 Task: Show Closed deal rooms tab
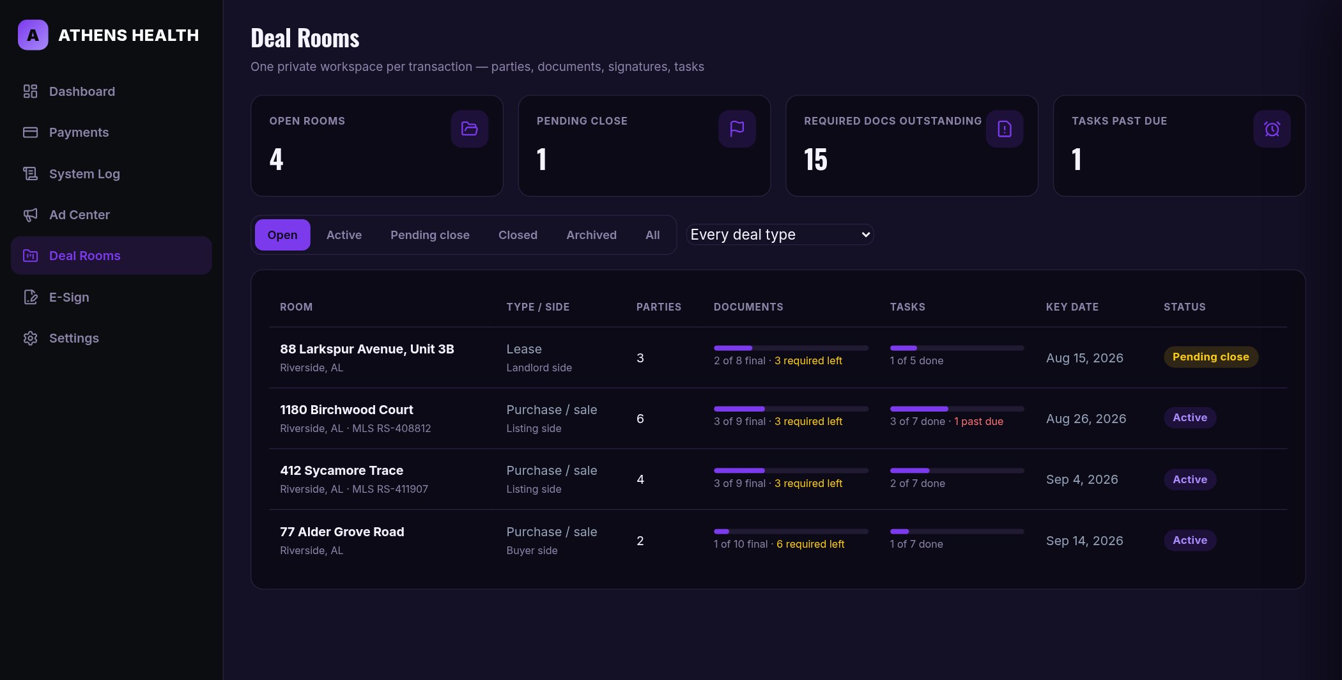click(x=518, y=235)
